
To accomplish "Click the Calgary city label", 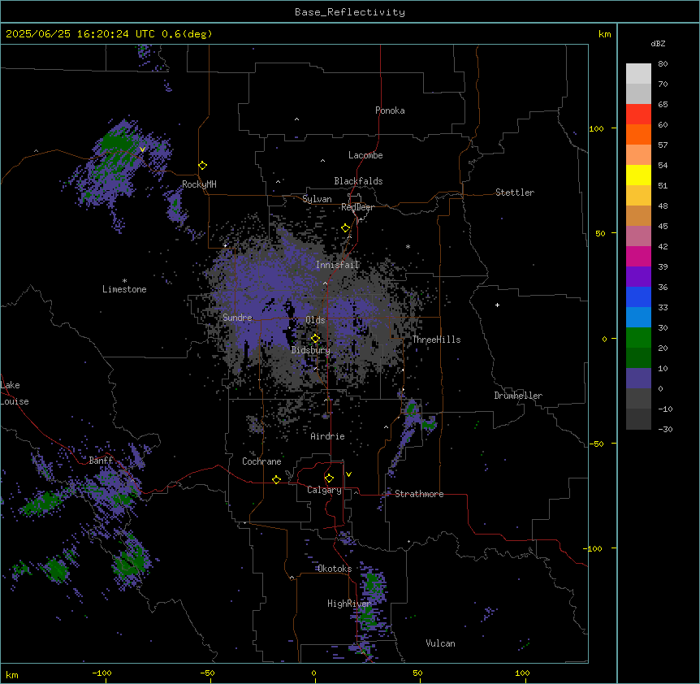I will [x=324, y=490].
